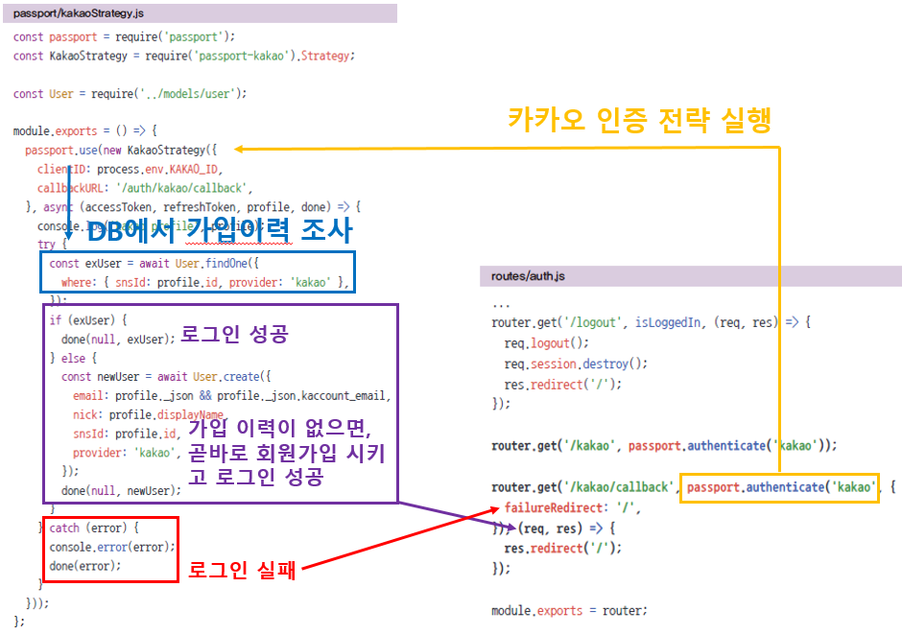Select the console.error(error); line
The width and height of the screenshot is (902, 634).
(112, 547)
